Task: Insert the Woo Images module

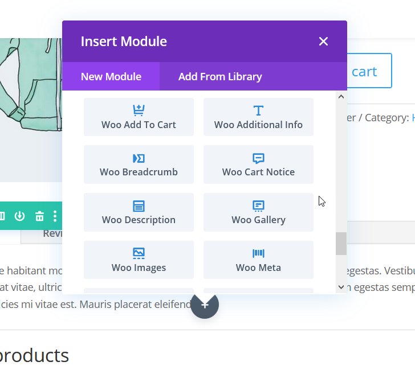Action: [139, 260]
